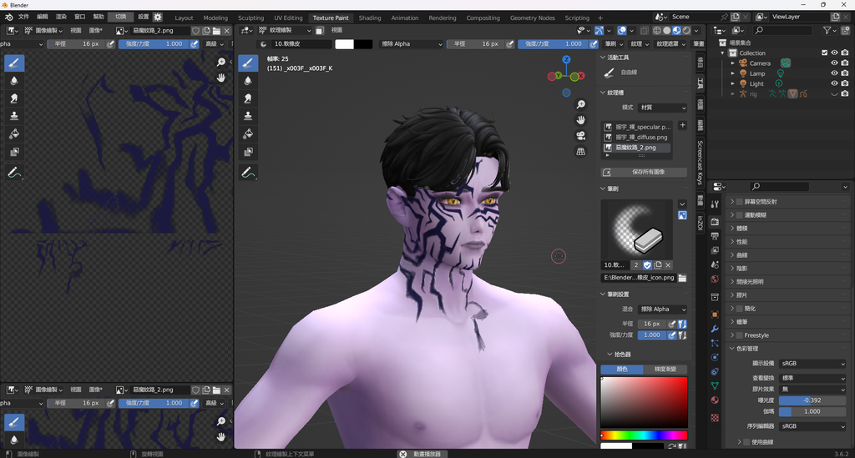The image size is (855, 458).
Task: Switch to the Shading workspace tab
Action: pos(370,18)
